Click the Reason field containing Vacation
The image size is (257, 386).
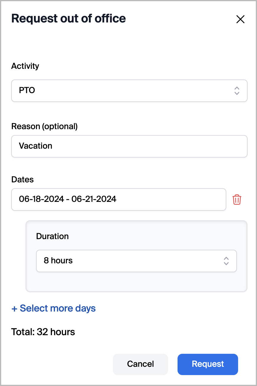[x=129, y=146]
